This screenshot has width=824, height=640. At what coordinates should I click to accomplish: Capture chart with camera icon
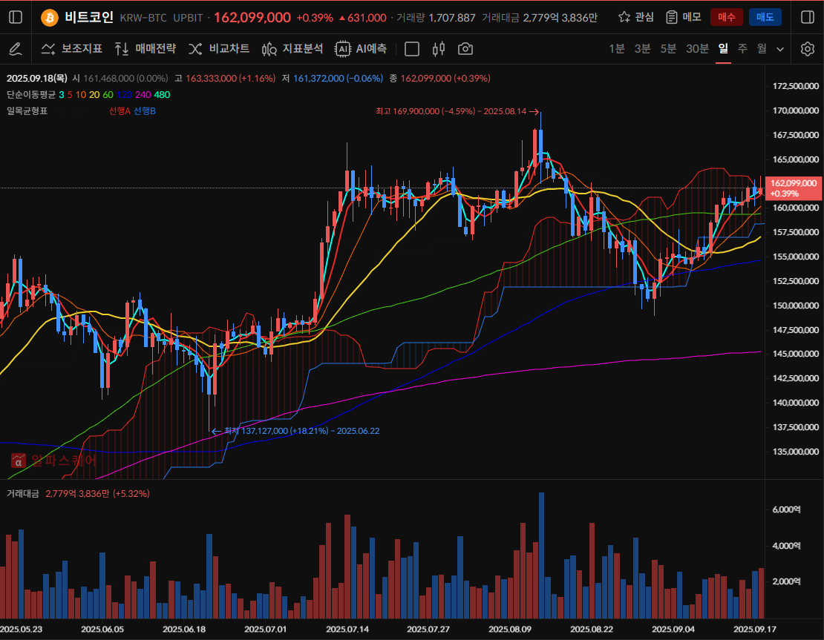(465, 49)
